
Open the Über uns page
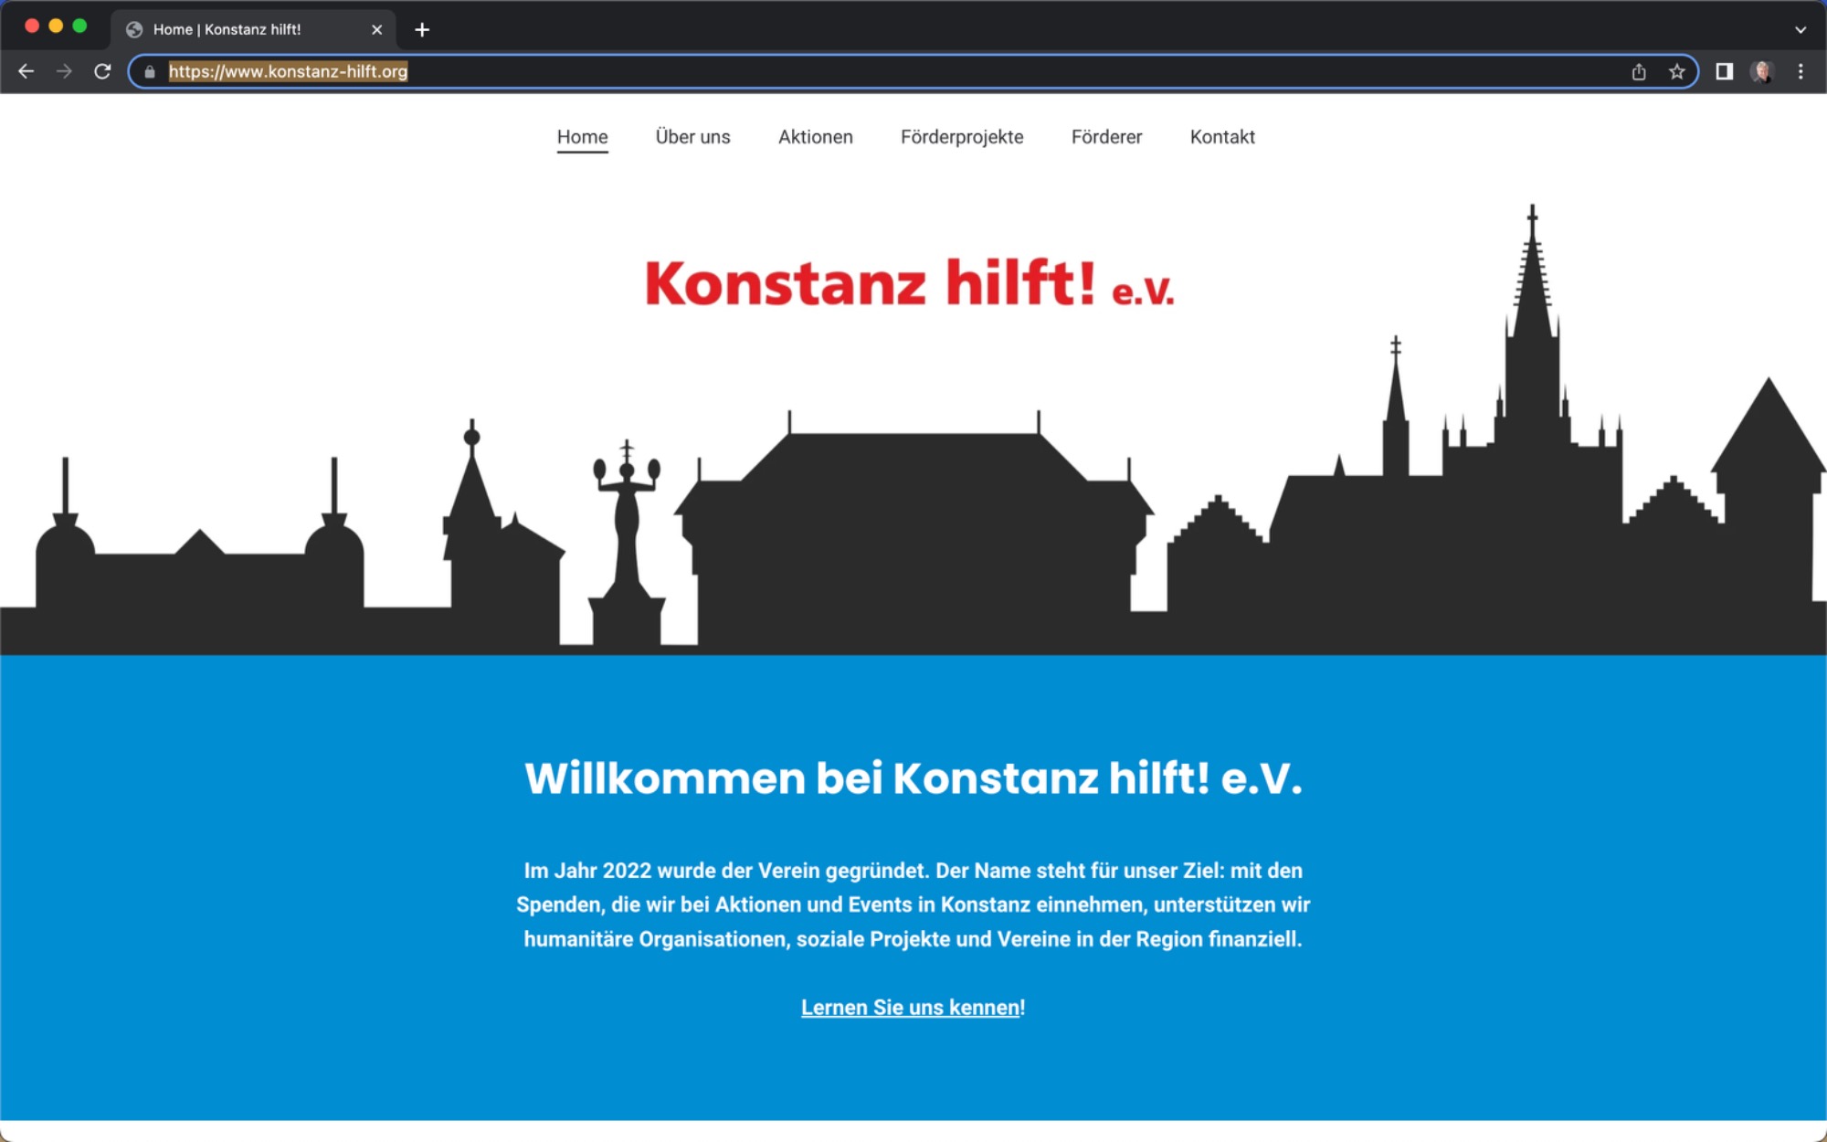pos(692,137)
